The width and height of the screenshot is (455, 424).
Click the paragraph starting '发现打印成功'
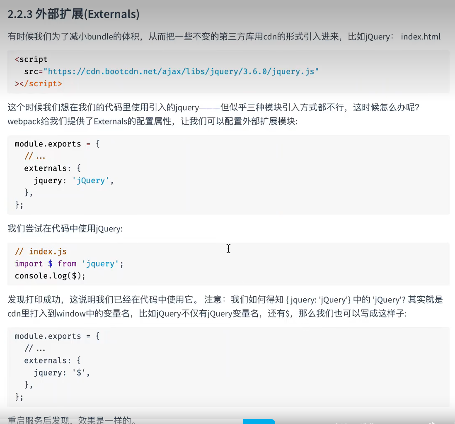tap(225, 300)
